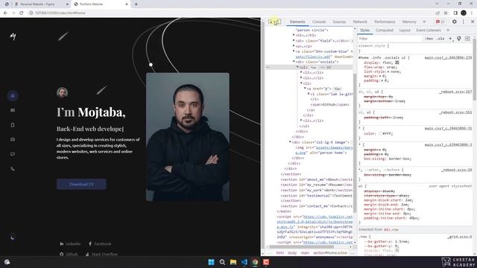The width and height of the screenshot is (477, 268).
Task: Select the Event Listeners pane tab
Action: [429, 31]
